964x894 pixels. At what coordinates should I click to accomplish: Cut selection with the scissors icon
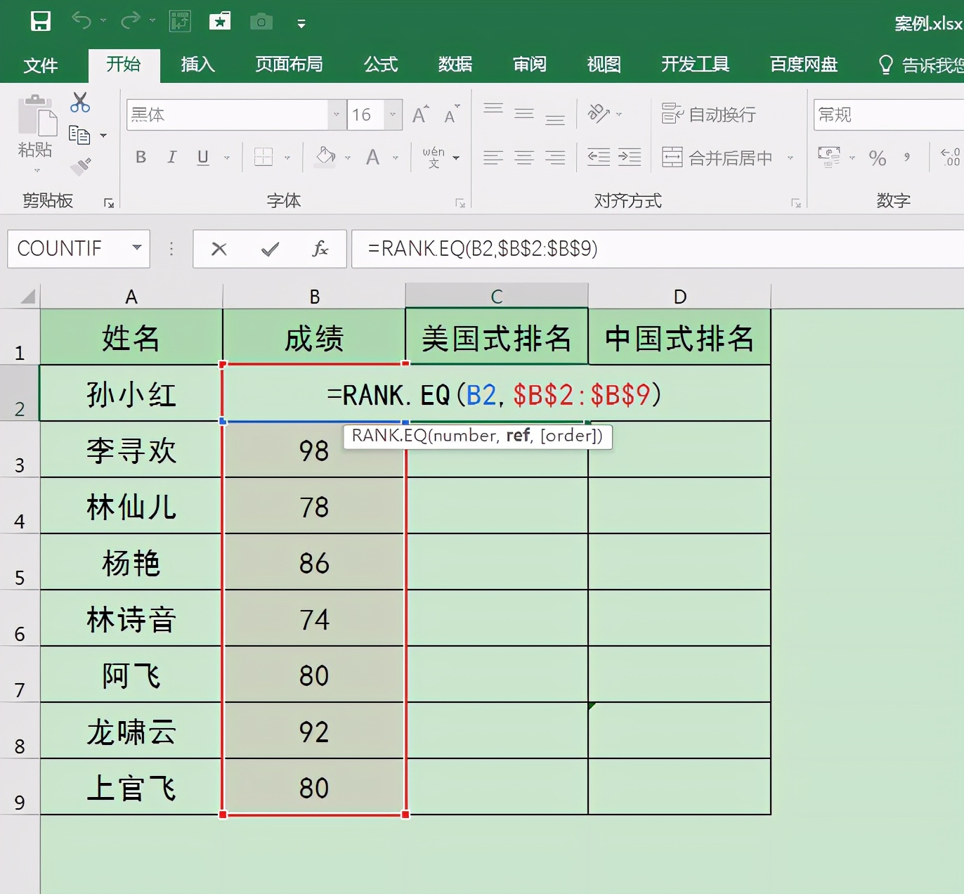[80, 103]
